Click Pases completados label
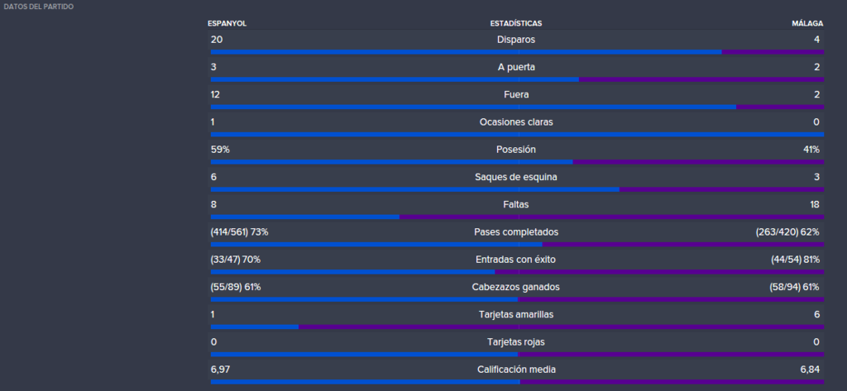This screenshot has height=391, width=847. [x=516, y=232]
